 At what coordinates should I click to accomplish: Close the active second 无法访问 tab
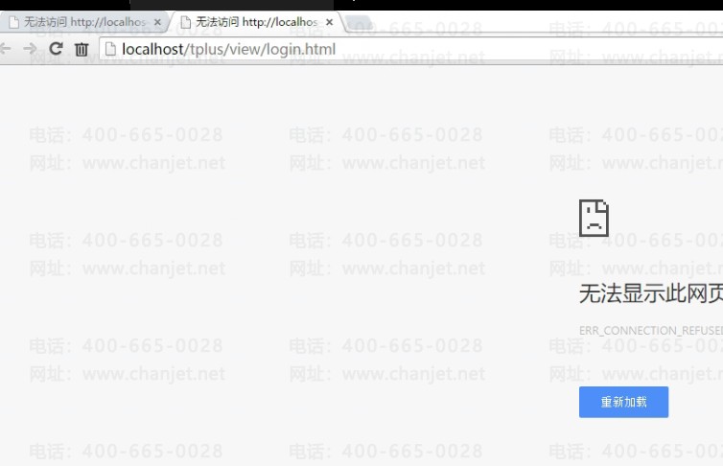click(x=329, y=22)
